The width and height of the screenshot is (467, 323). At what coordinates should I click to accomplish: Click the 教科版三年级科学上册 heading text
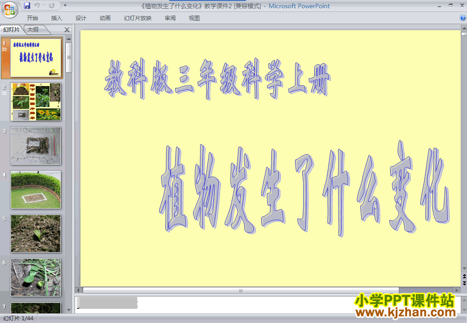[x=217, y=79]
